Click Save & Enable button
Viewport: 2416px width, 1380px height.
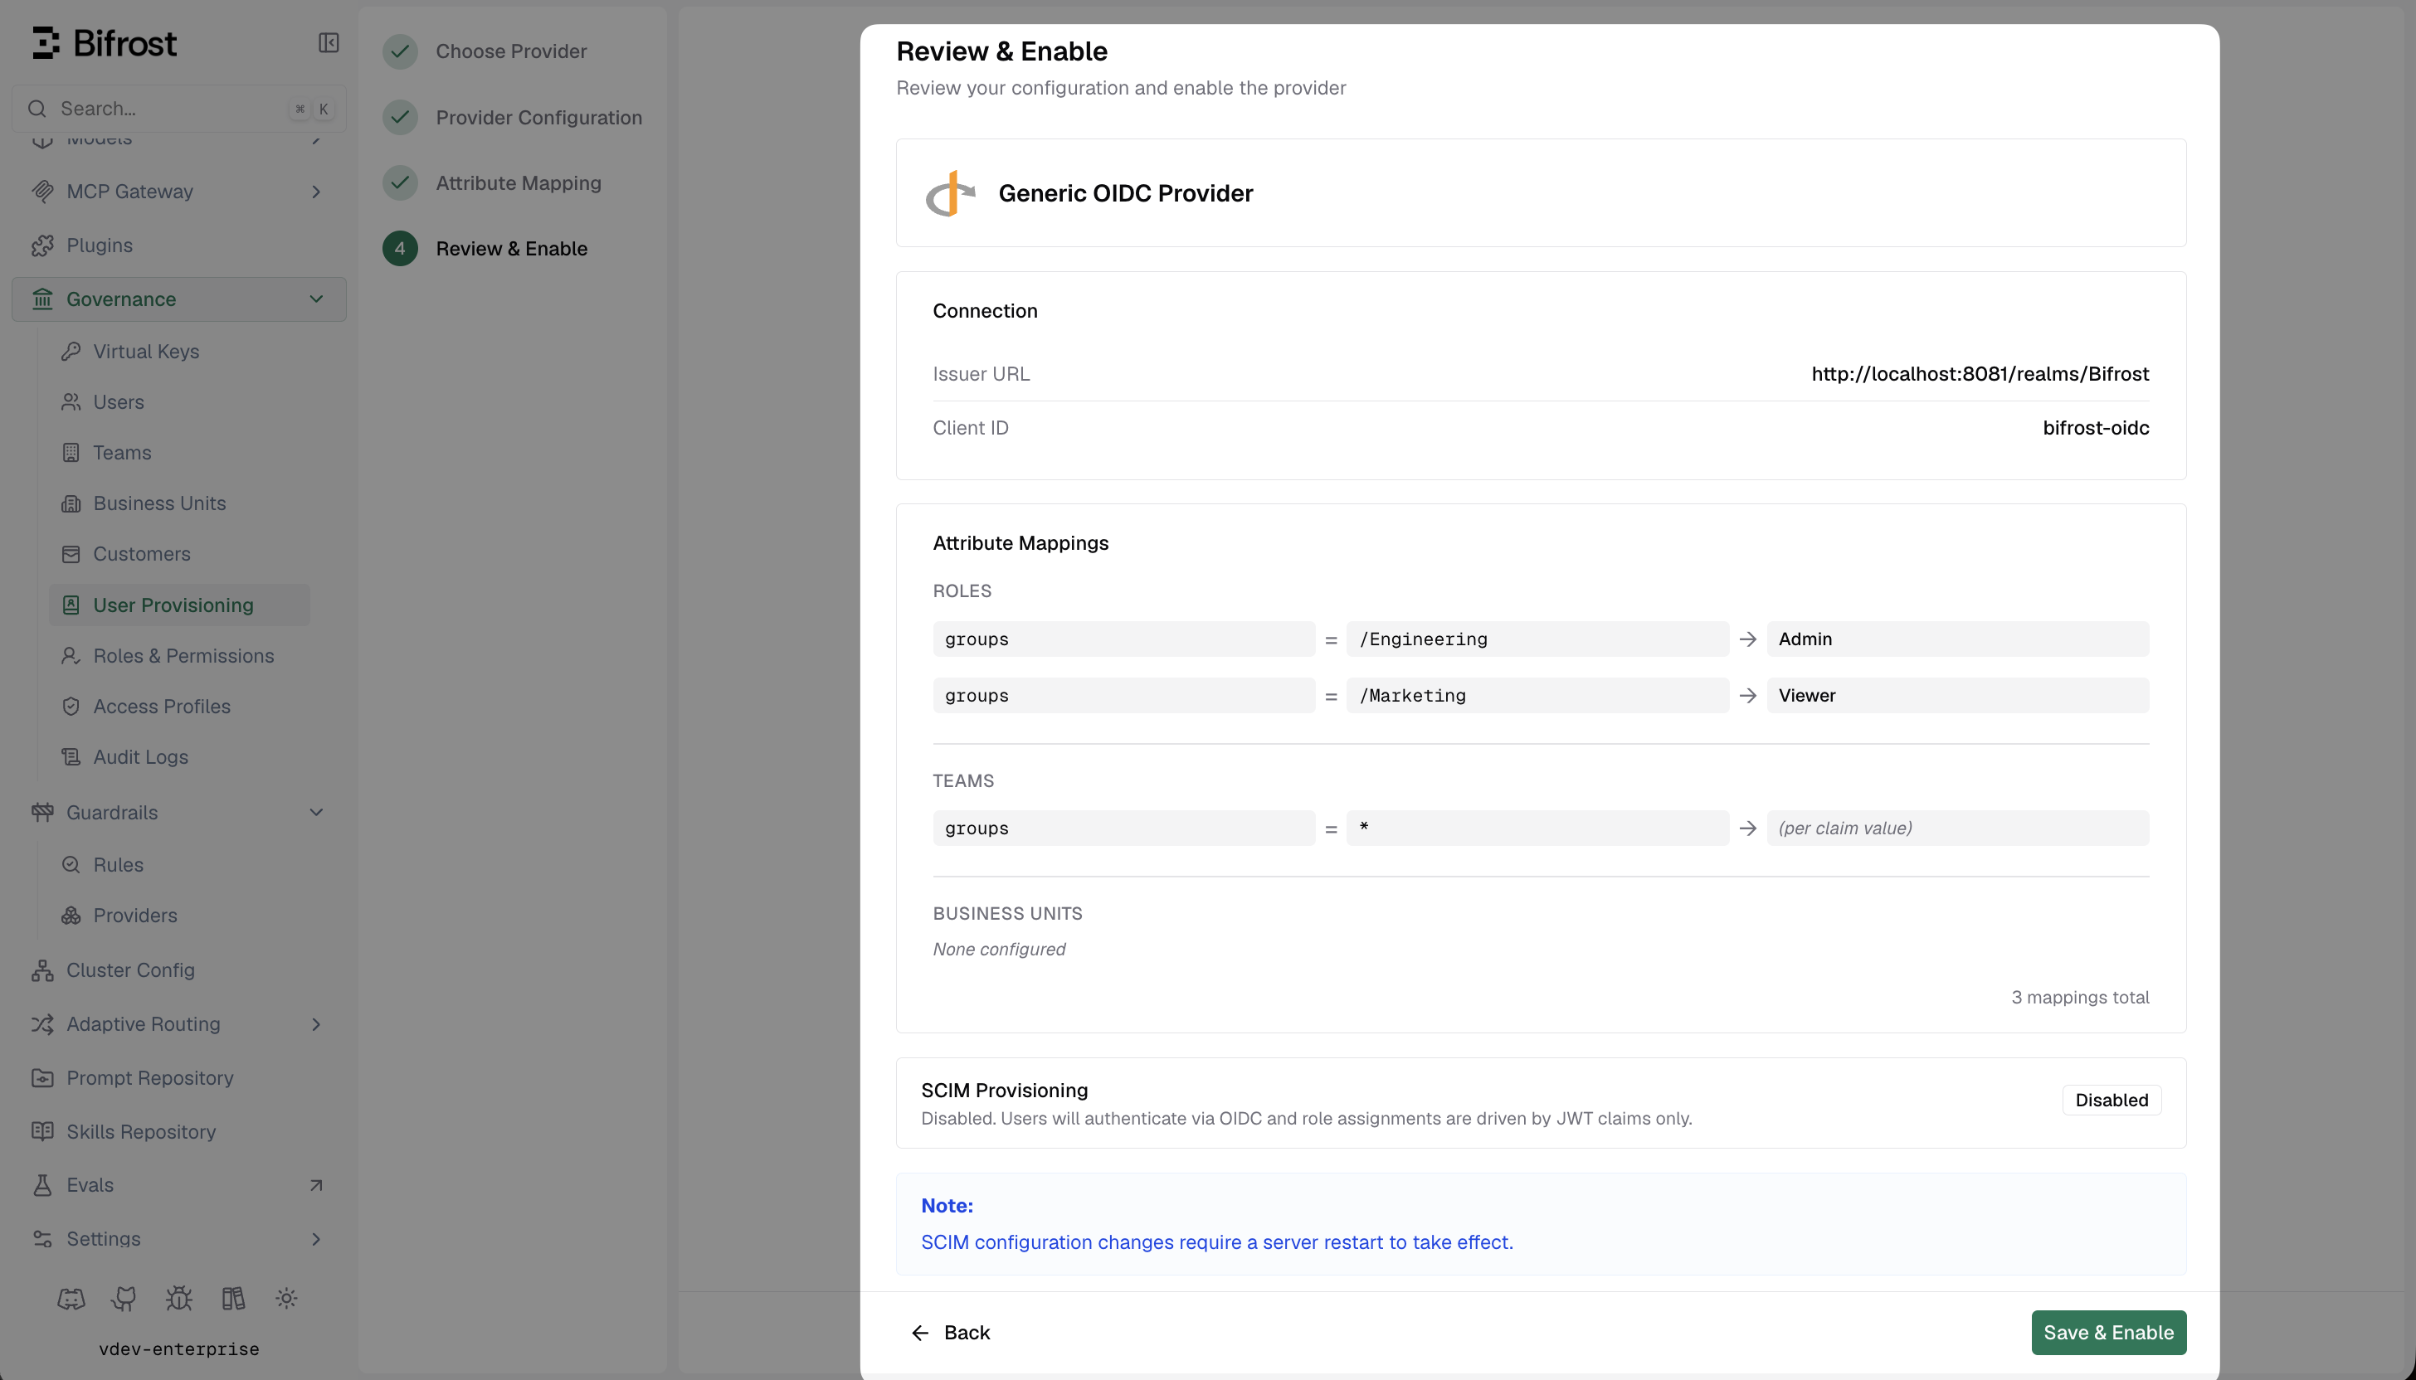(x=2109, y=1333)
